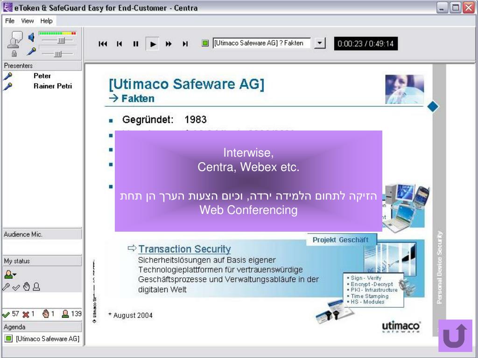Click the green checkmark count 57

click(x=11, y=314)
